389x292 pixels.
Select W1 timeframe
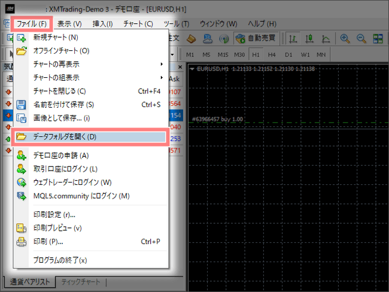click(305, 55)
